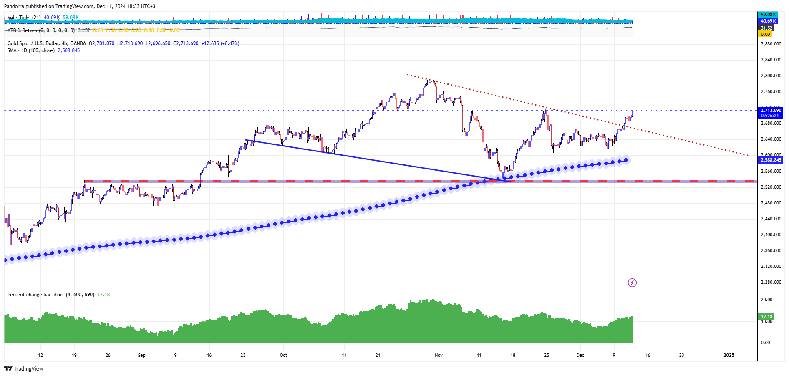
Task: Click the 2,760.000 price axis label
Action: [x=771, y=91]
